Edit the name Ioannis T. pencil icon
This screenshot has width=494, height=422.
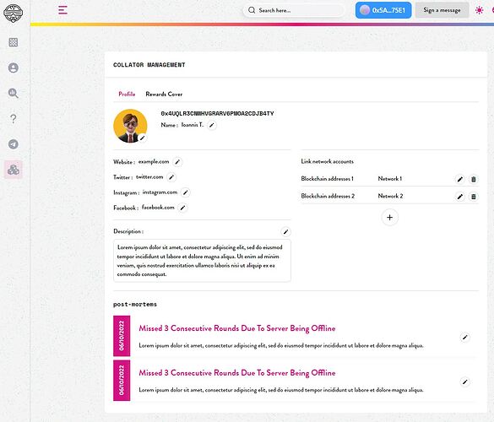[x=212, y=126]
